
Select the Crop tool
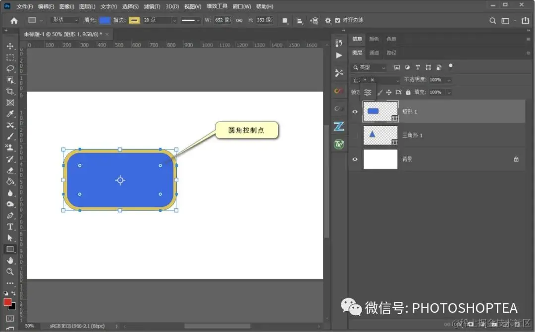coord(10,92)
